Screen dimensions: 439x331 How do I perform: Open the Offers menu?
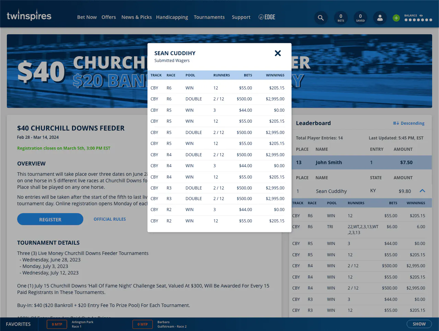109,17
